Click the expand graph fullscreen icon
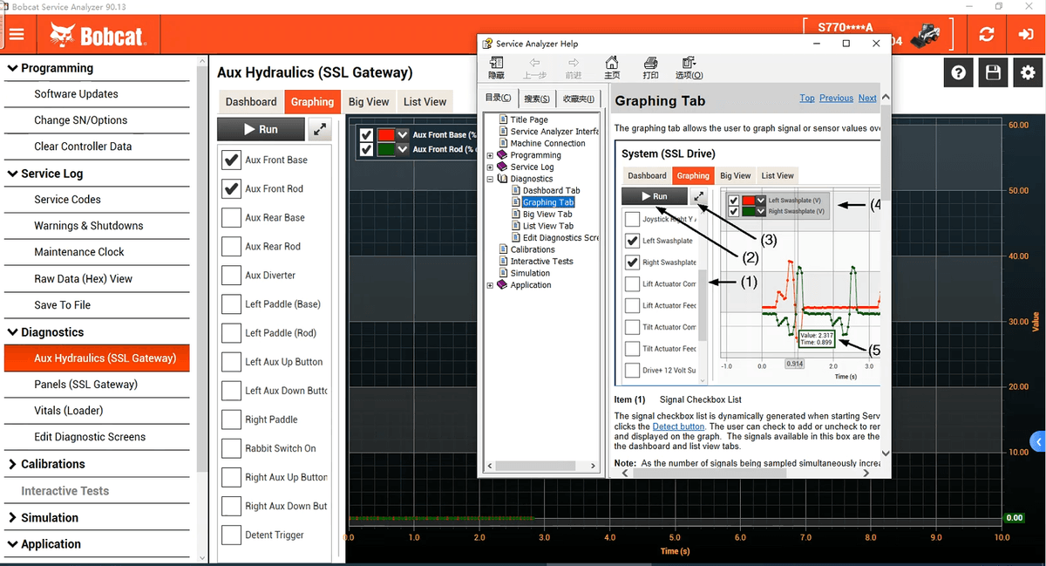The width and height of the screenshot is (1046, 566). coord(320,129)
